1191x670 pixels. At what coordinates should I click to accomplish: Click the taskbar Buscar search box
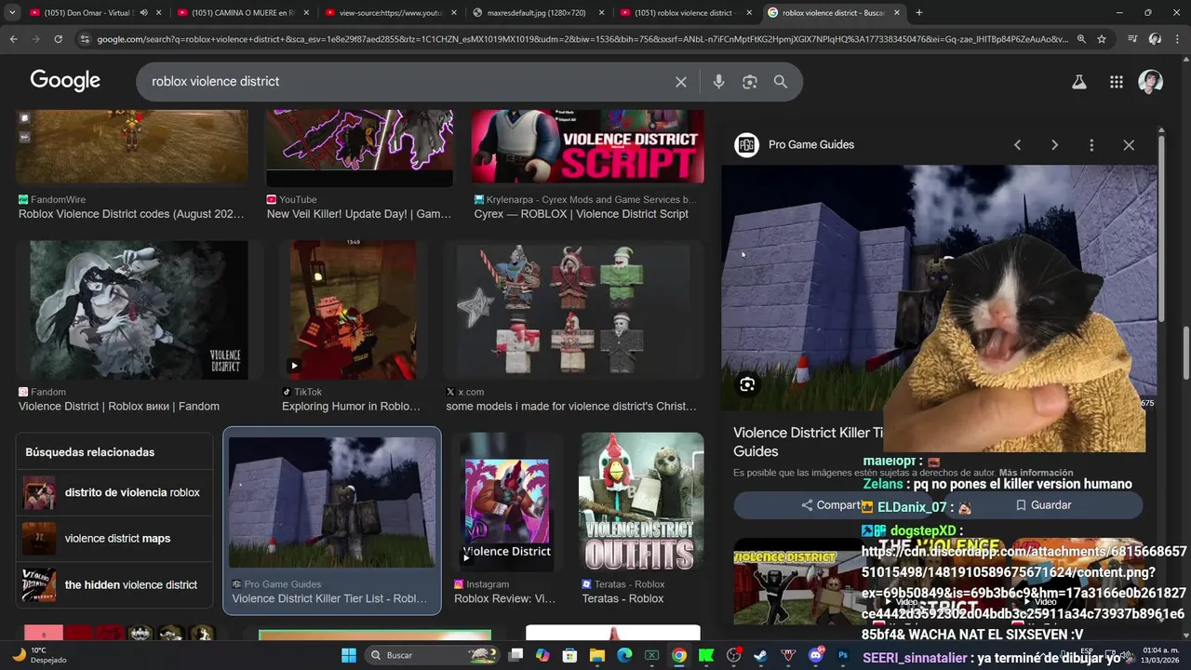pyautogui.click(x=434, y=655)
